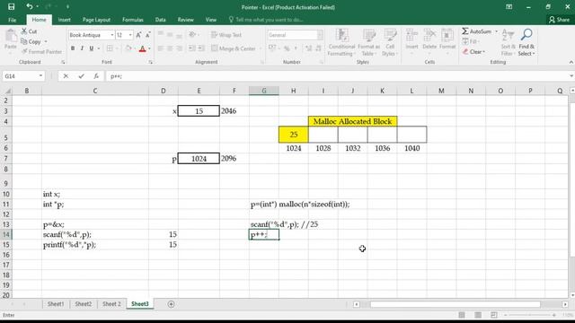
Task: Expand the Name Box dropdown for G14
Action: tap(40, 76)
